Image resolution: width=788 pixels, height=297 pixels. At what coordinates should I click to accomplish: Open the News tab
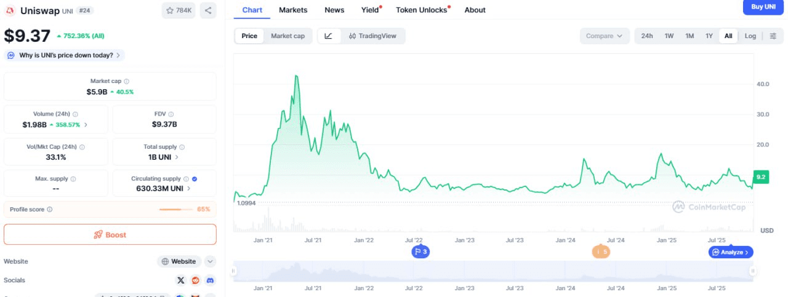click(x=334, y=10)
